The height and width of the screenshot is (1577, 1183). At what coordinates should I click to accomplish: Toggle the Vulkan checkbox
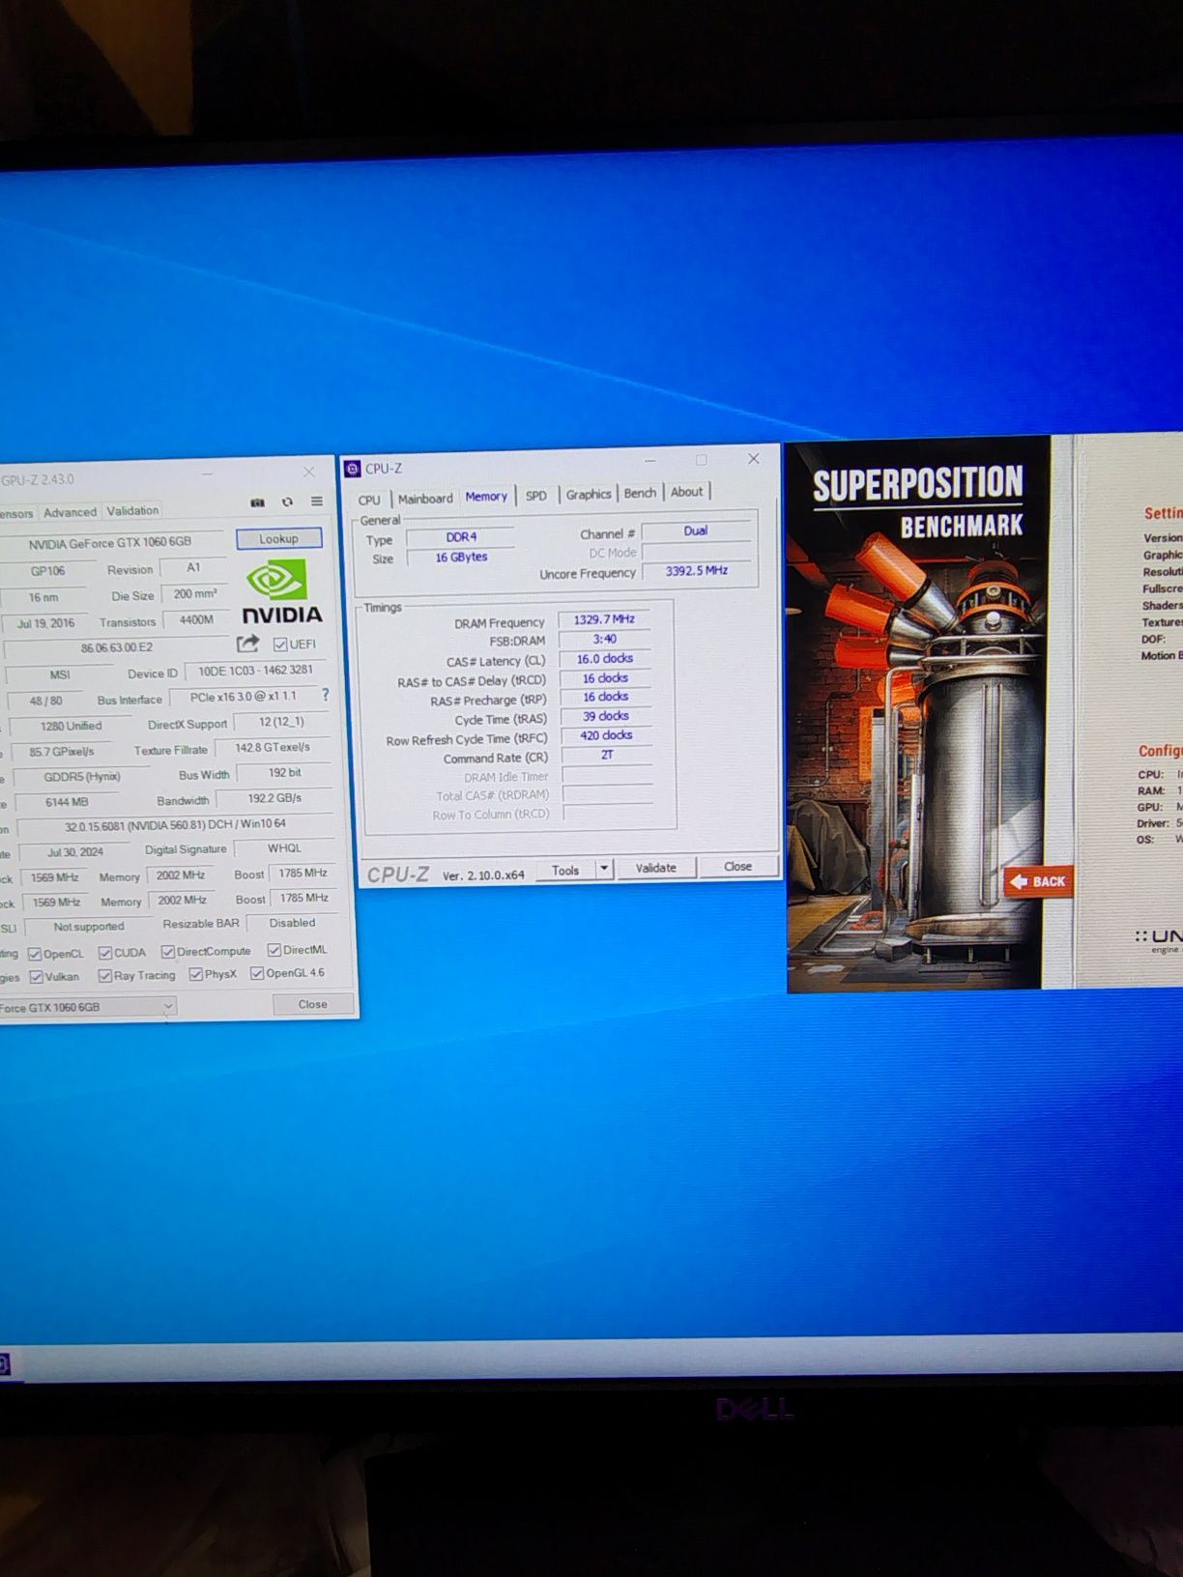point(37,977)
